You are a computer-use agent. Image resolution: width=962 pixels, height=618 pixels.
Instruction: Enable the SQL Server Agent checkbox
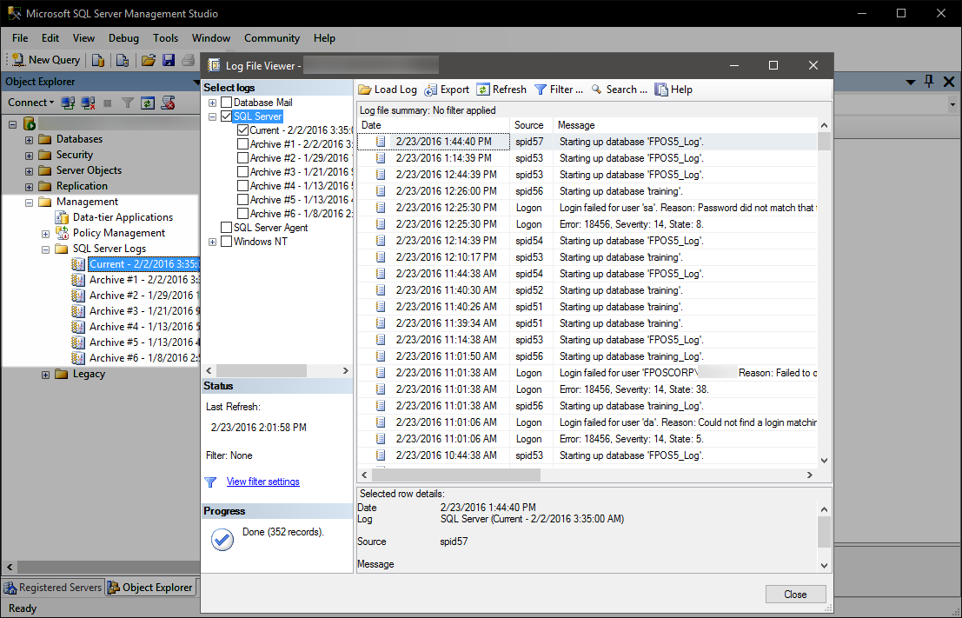227,228
